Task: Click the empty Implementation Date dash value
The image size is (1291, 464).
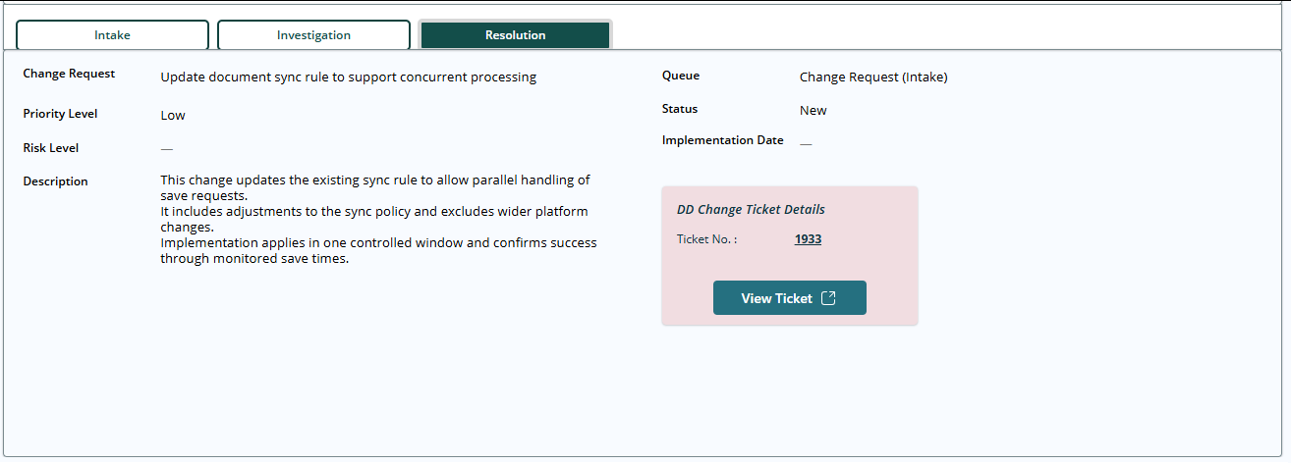Action: pyautogui.click(x=806, y=143)
